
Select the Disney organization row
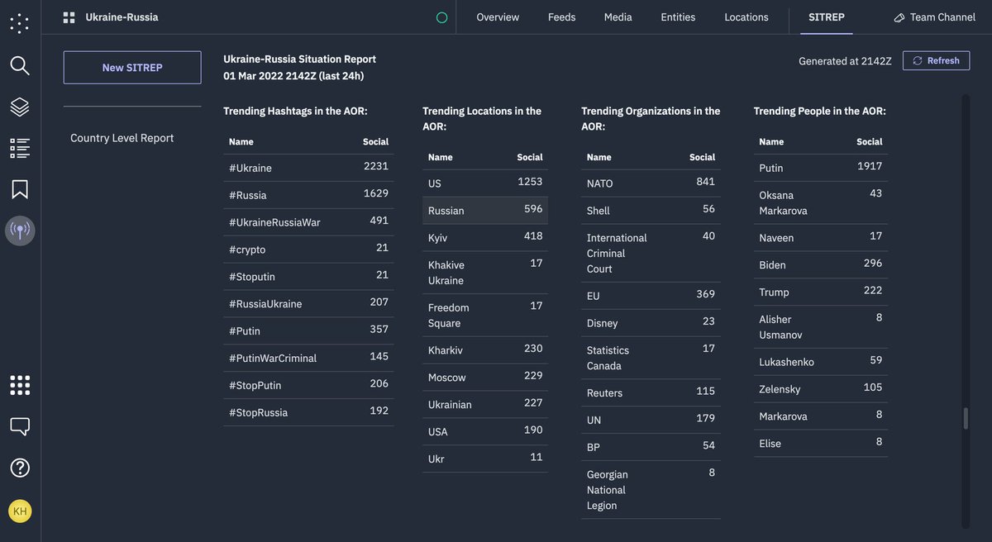pyautogui.click(x=651, y=323)
